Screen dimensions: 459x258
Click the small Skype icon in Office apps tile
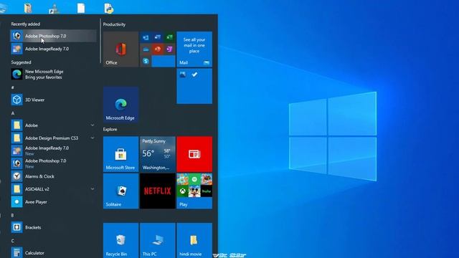click(146, 61)
